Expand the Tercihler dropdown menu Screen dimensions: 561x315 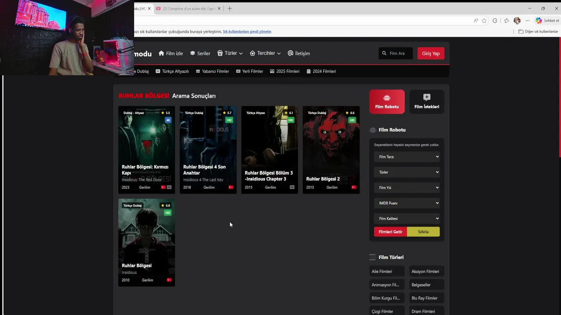pos(265,53)
